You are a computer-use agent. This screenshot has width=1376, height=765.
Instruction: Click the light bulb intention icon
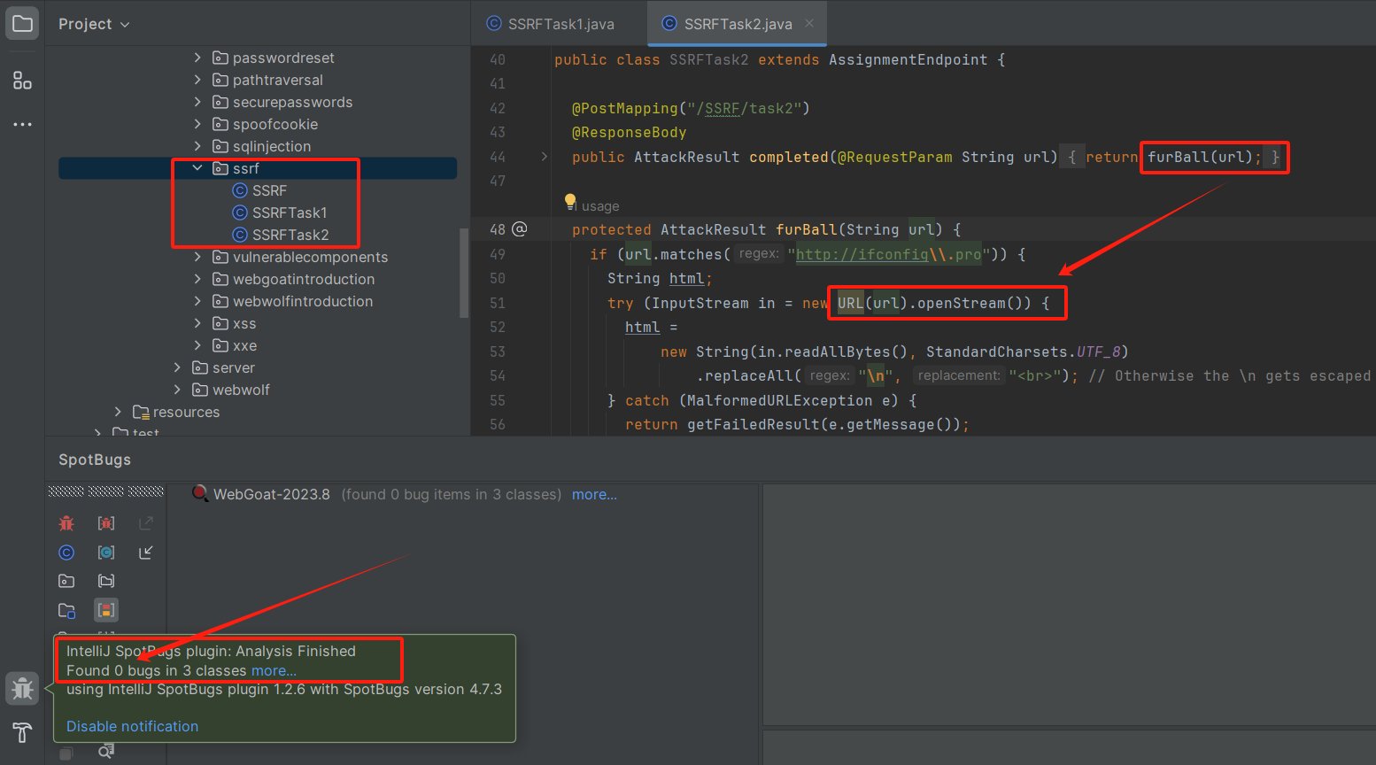point(570,201)
